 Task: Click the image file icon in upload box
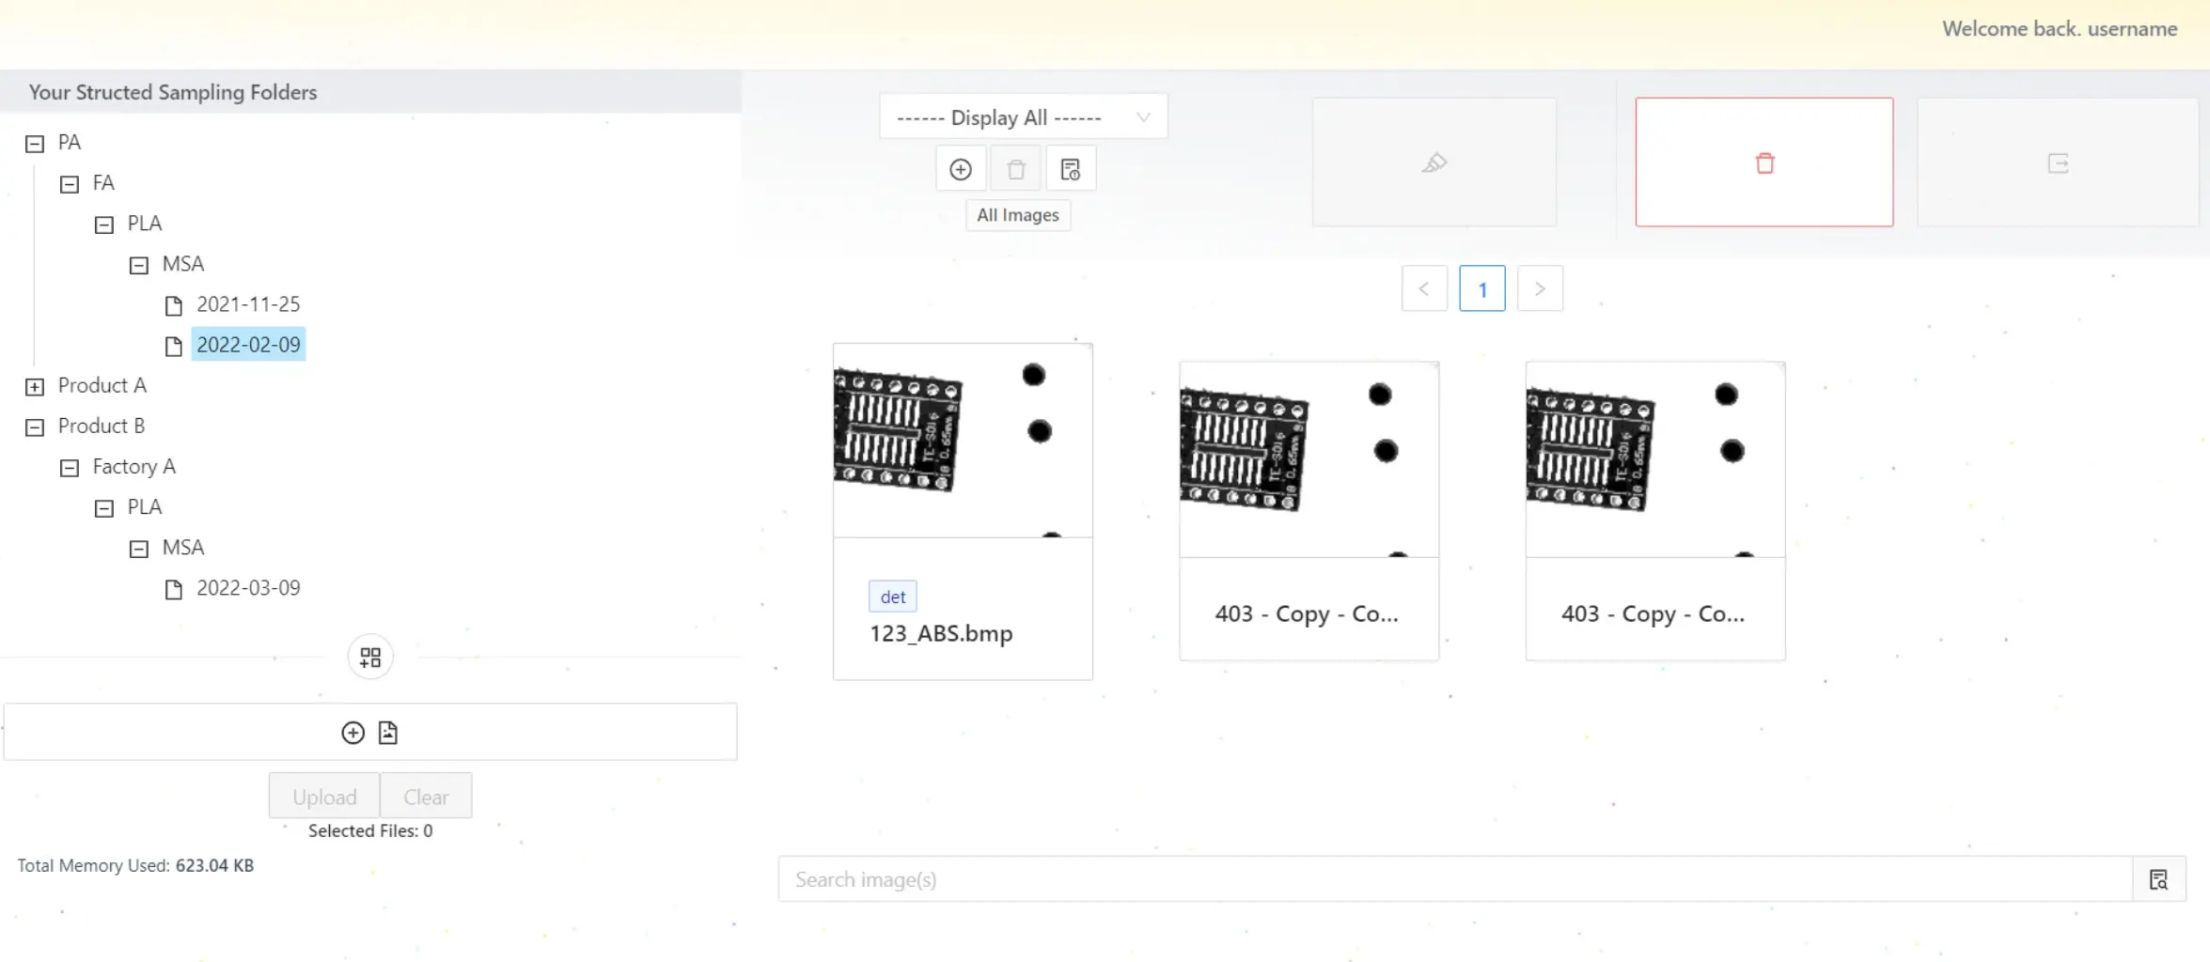point(388,733)
